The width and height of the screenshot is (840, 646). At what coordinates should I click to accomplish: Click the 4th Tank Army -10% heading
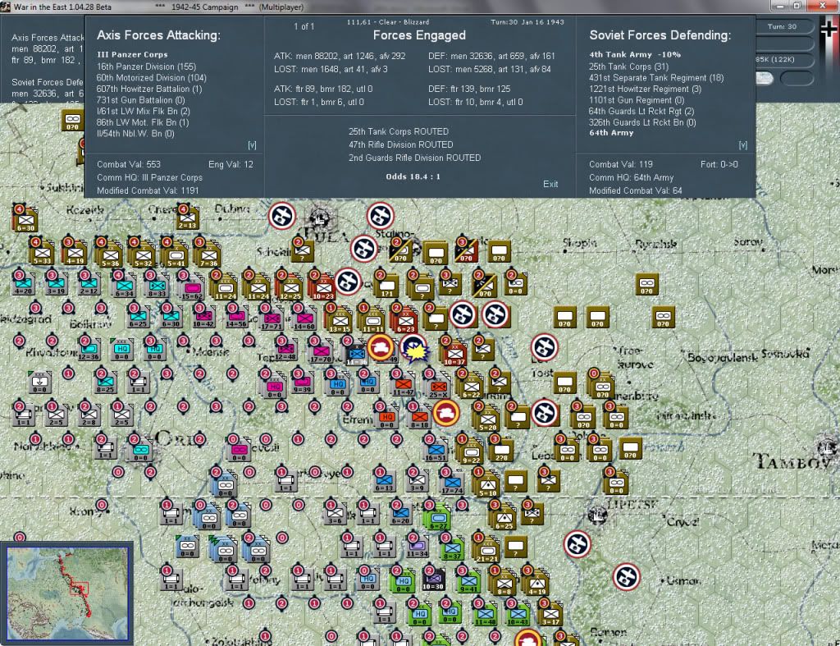click(635, 55)
